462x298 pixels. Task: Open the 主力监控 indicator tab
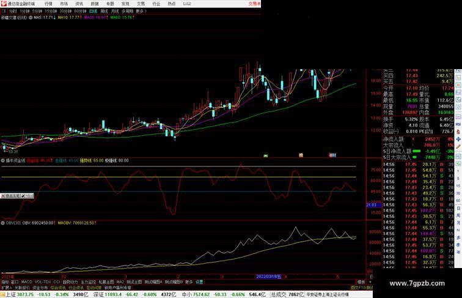(88, 282)
